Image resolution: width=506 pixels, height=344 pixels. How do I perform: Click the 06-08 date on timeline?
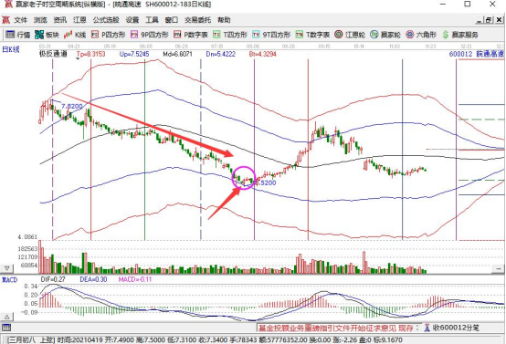tap(146, 47)
